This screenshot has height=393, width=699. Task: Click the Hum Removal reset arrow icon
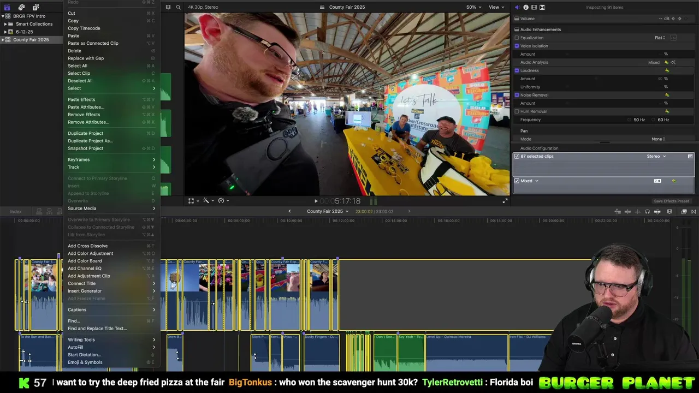coord(667,111)
